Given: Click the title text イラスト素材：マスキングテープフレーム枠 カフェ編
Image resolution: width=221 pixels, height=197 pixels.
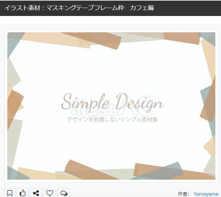Looking at the screenshot, I should coord(79,8).
